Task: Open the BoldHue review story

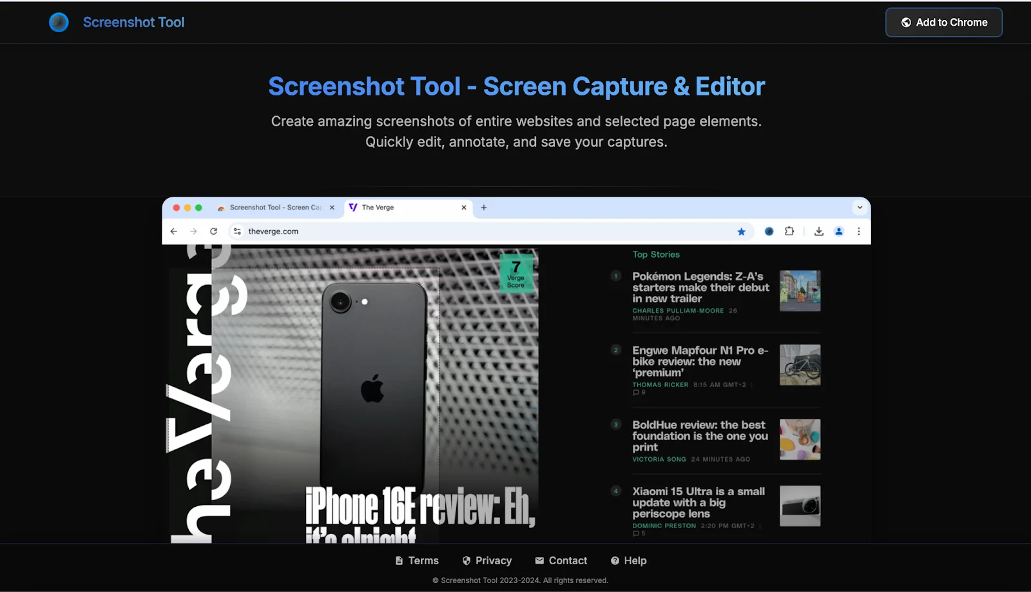Action: 700,436
